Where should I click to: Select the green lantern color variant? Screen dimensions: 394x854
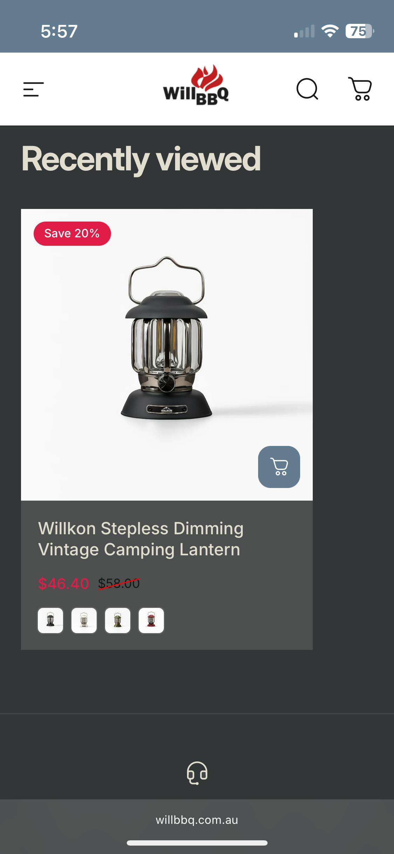click(118, 620)
